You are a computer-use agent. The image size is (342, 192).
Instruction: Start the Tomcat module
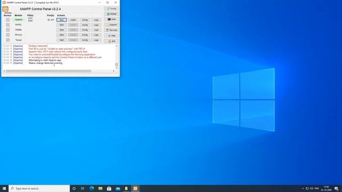point(61,40)
